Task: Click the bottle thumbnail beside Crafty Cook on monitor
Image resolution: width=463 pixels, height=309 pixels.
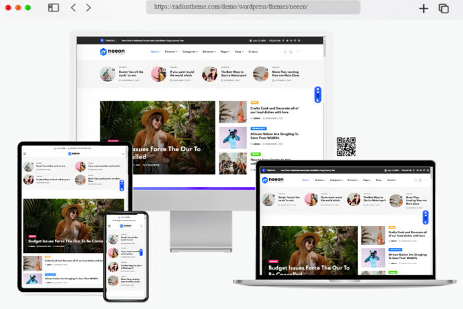Action: pyautogui.click(x=233, y=112)
